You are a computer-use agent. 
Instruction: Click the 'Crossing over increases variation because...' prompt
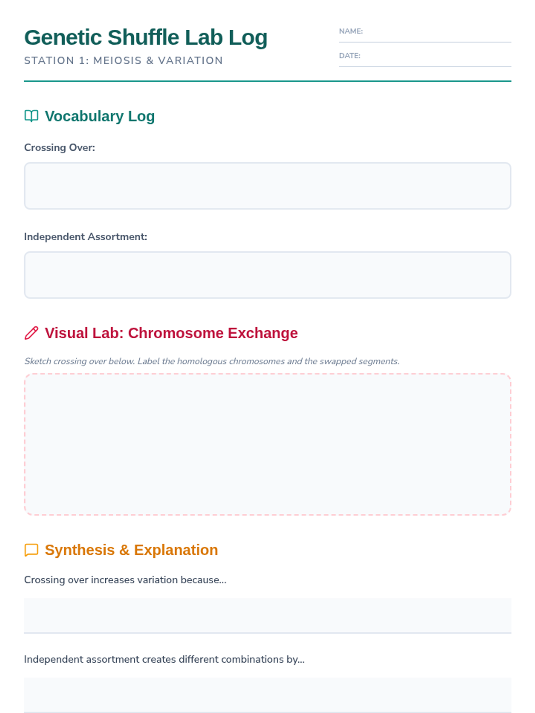click(125, 580)
